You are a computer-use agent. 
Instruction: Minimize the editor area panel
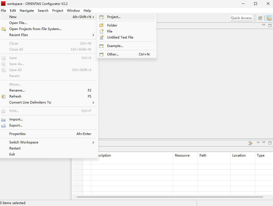(264, 25)
